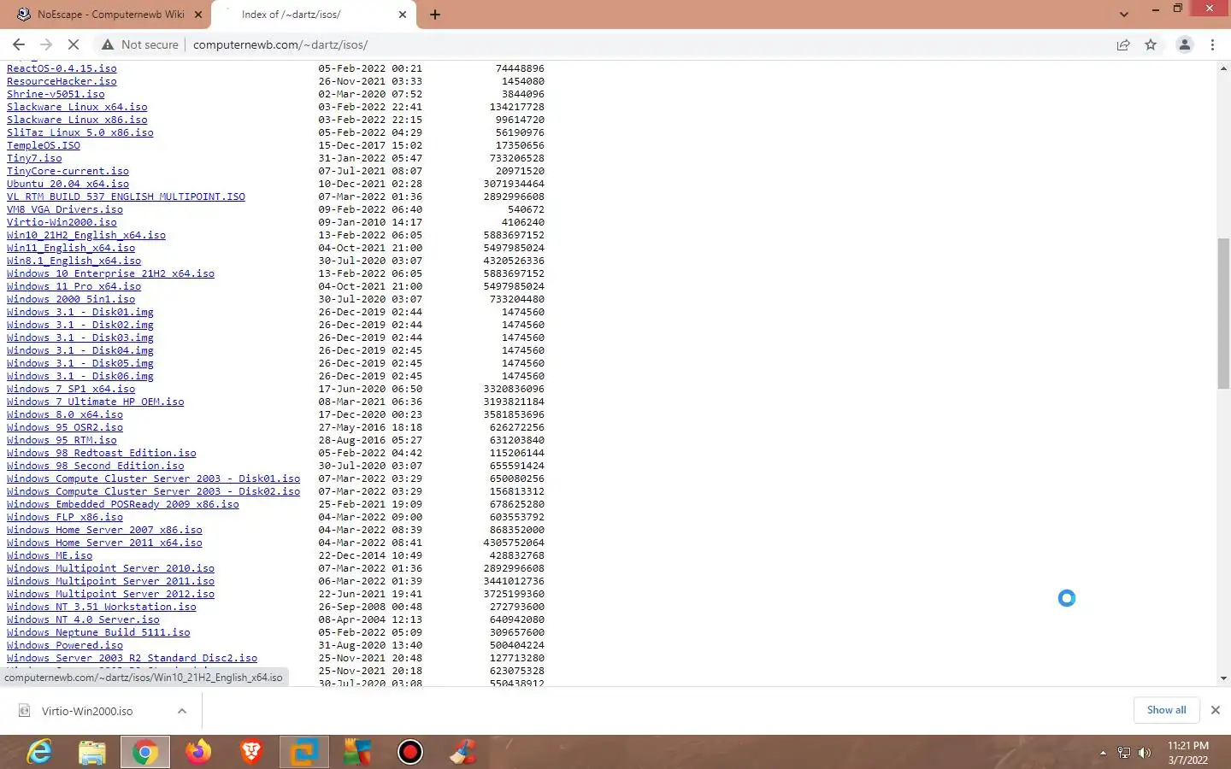
Task: Click the red record button taskbar icon
Action: 410,752
